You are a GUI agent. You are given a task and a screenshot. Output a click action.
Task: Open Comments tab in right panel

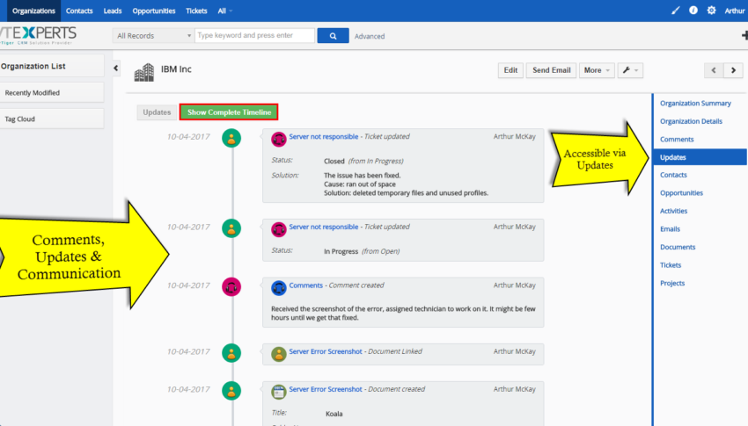pos(677,140)
